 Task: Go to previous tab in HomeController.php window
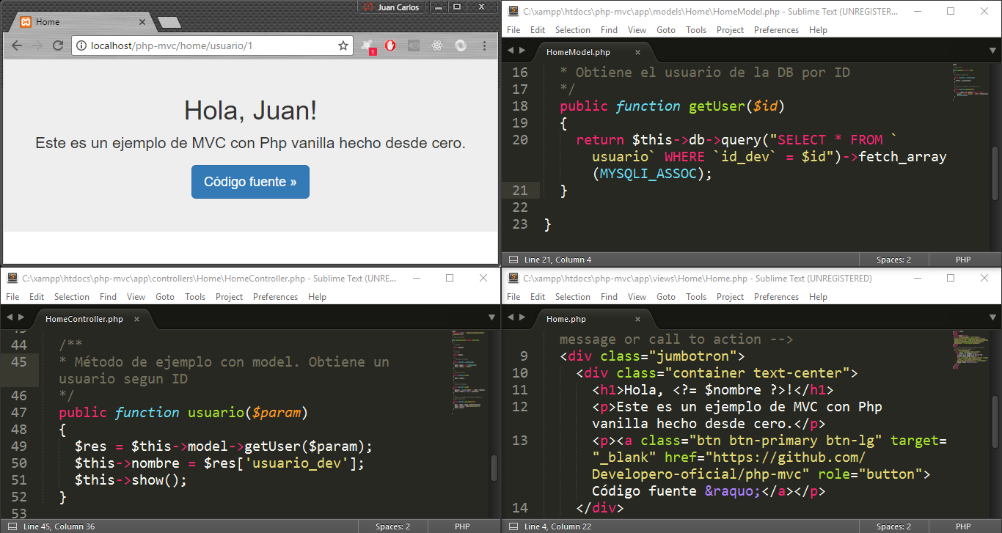point(10,317)
